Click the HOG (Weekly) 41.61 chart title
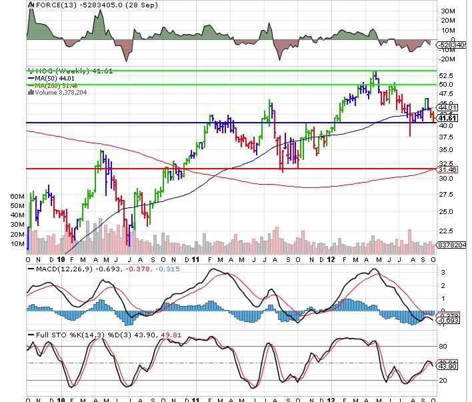The width and height of the screenshot is (472, 402). (71, 71)
